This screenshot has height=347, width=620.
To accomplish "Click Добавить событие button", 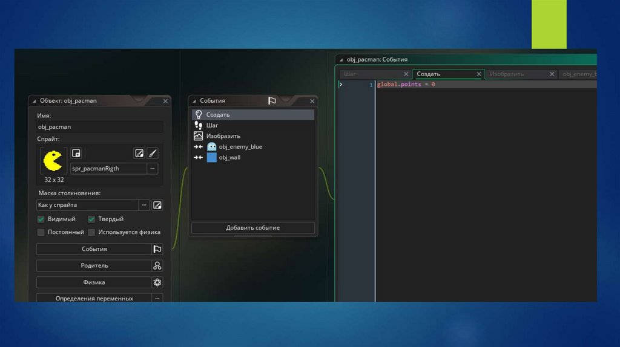I will [253, 228].
